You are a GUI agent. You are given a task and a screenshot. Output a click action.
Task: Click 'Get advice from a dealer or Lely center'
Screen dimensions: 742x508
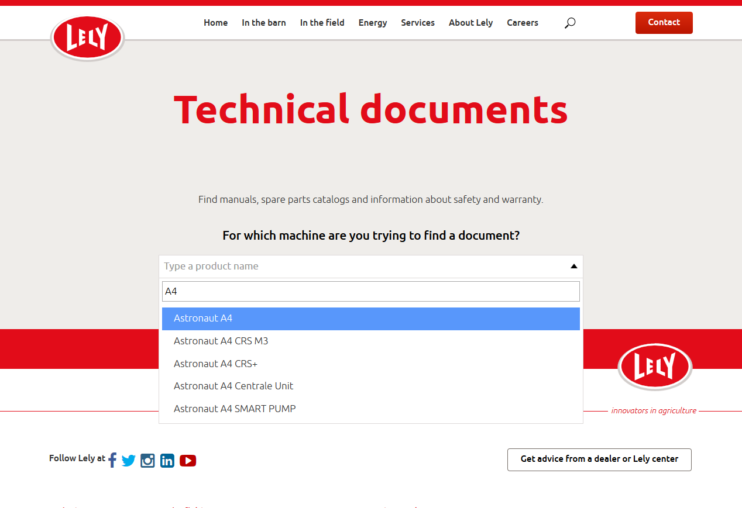(599, 459)
